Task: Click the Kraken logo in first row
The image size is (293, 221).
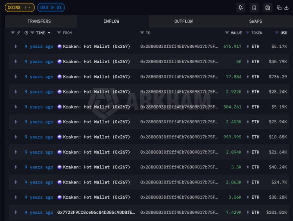Action: click(x=59, y=47)
